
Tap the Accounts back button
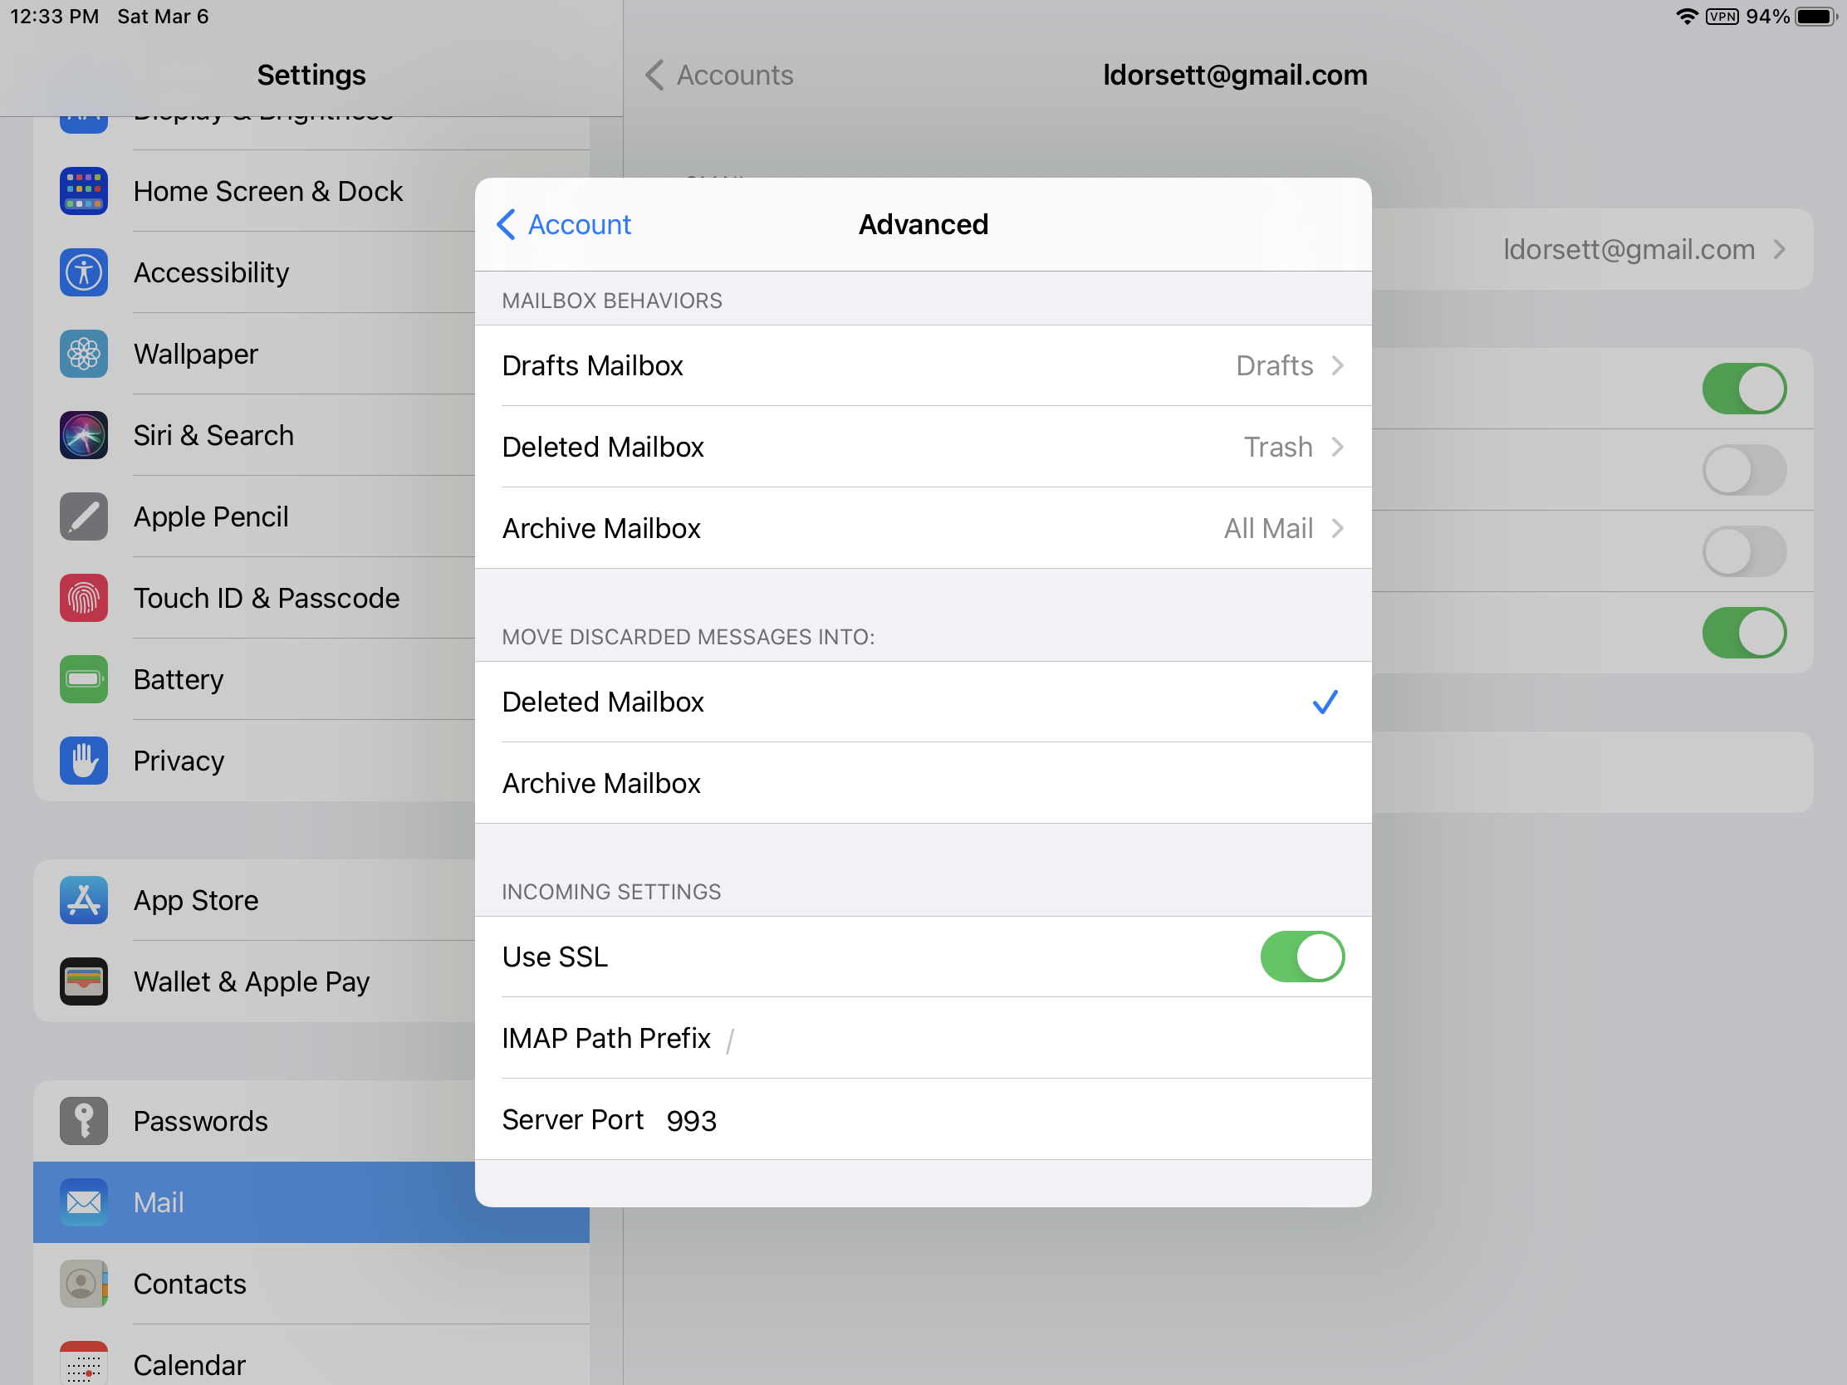point(719,75)
